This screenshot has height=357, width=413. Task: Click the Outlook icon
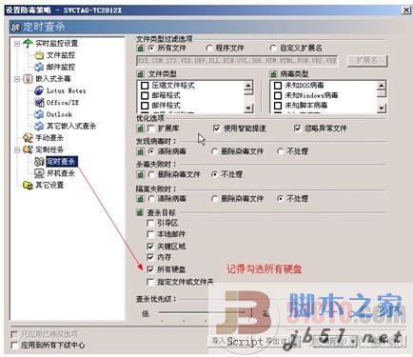39,114
